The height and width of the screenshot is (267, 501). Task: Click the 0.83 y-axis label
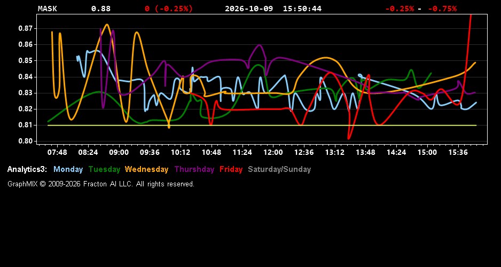click(x=26, y=93)
